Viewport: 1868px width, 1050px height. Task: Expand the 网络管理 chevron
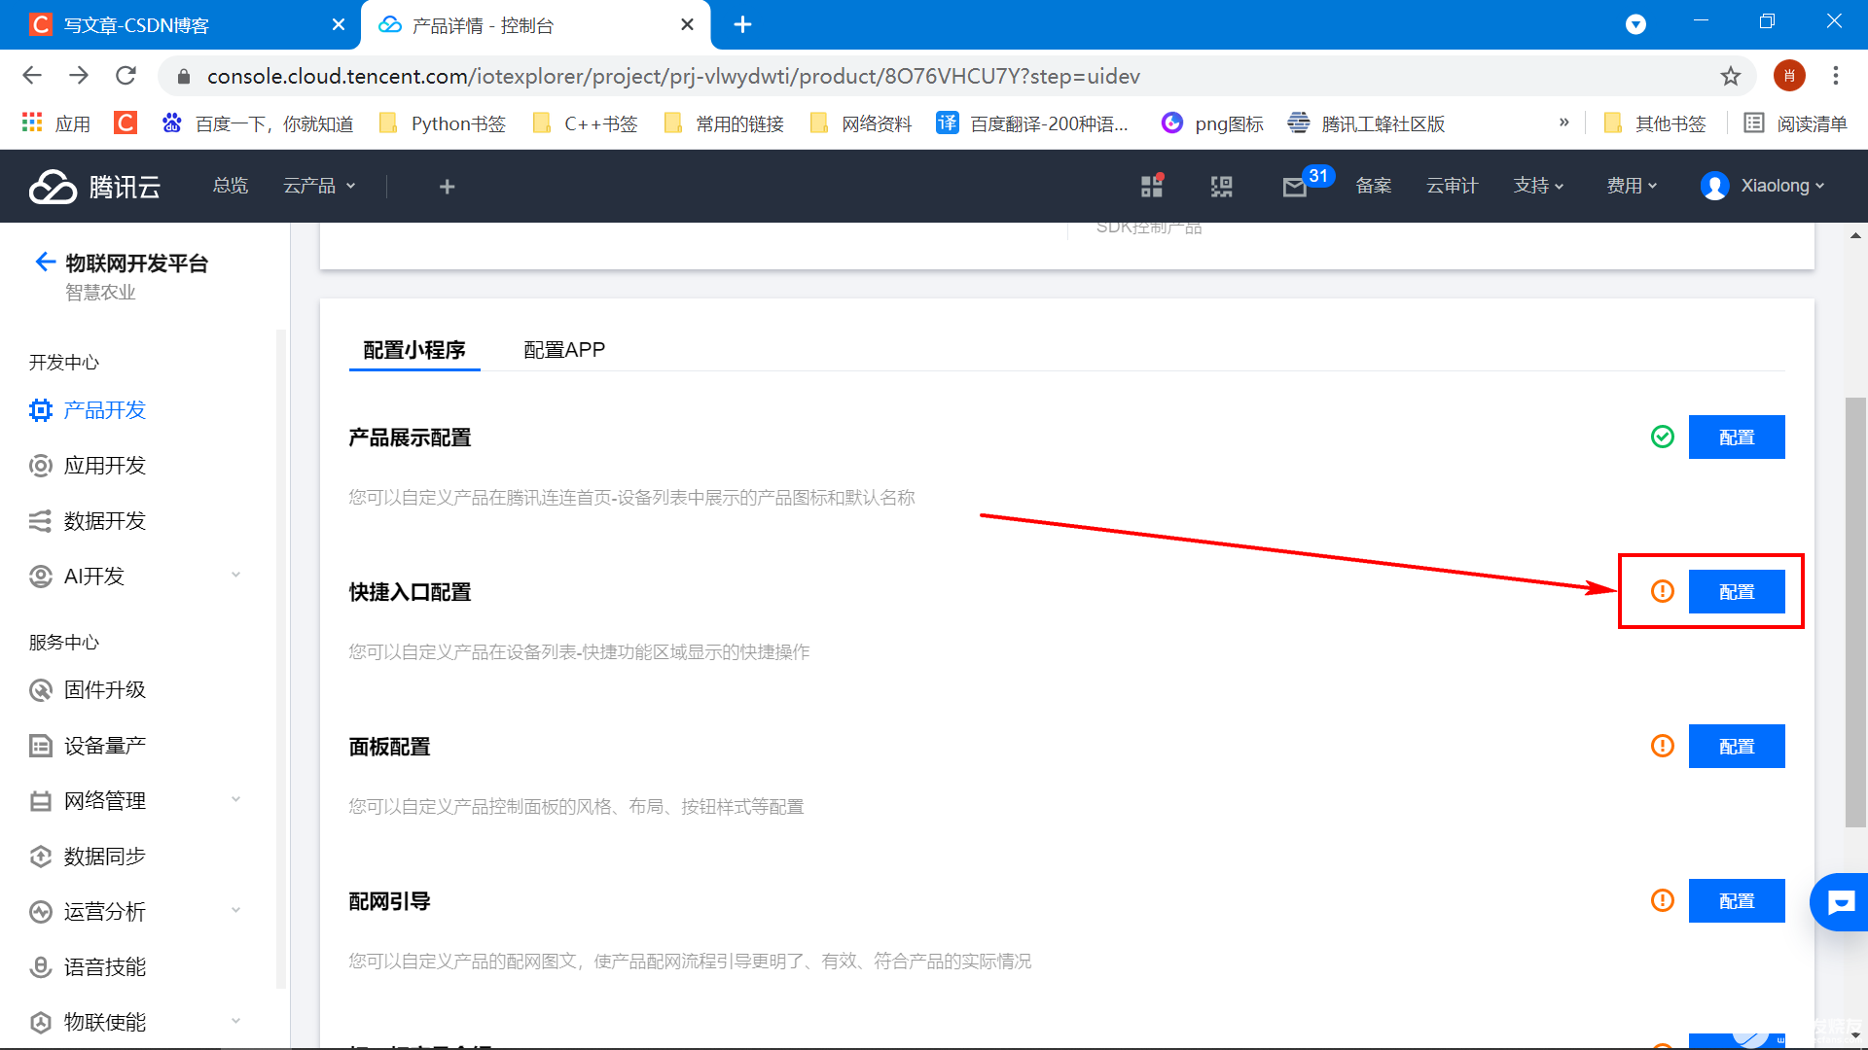coord(235,799)
